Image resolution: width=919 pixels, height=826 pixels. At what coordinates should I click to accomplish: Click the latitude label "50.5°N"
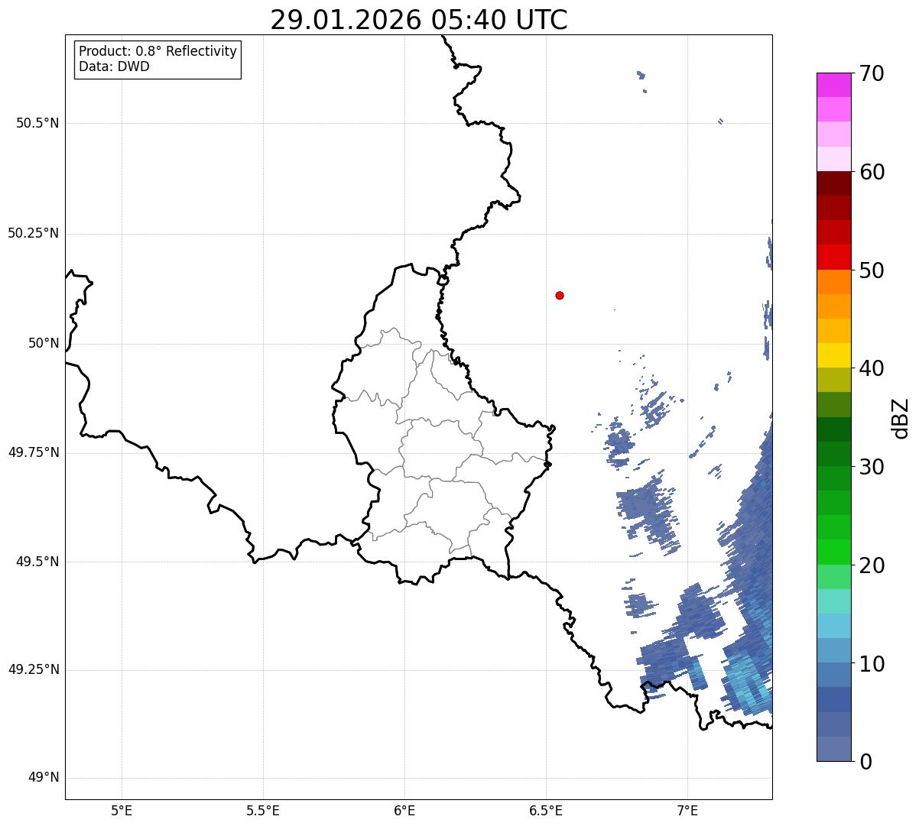(x=37, y=124)
